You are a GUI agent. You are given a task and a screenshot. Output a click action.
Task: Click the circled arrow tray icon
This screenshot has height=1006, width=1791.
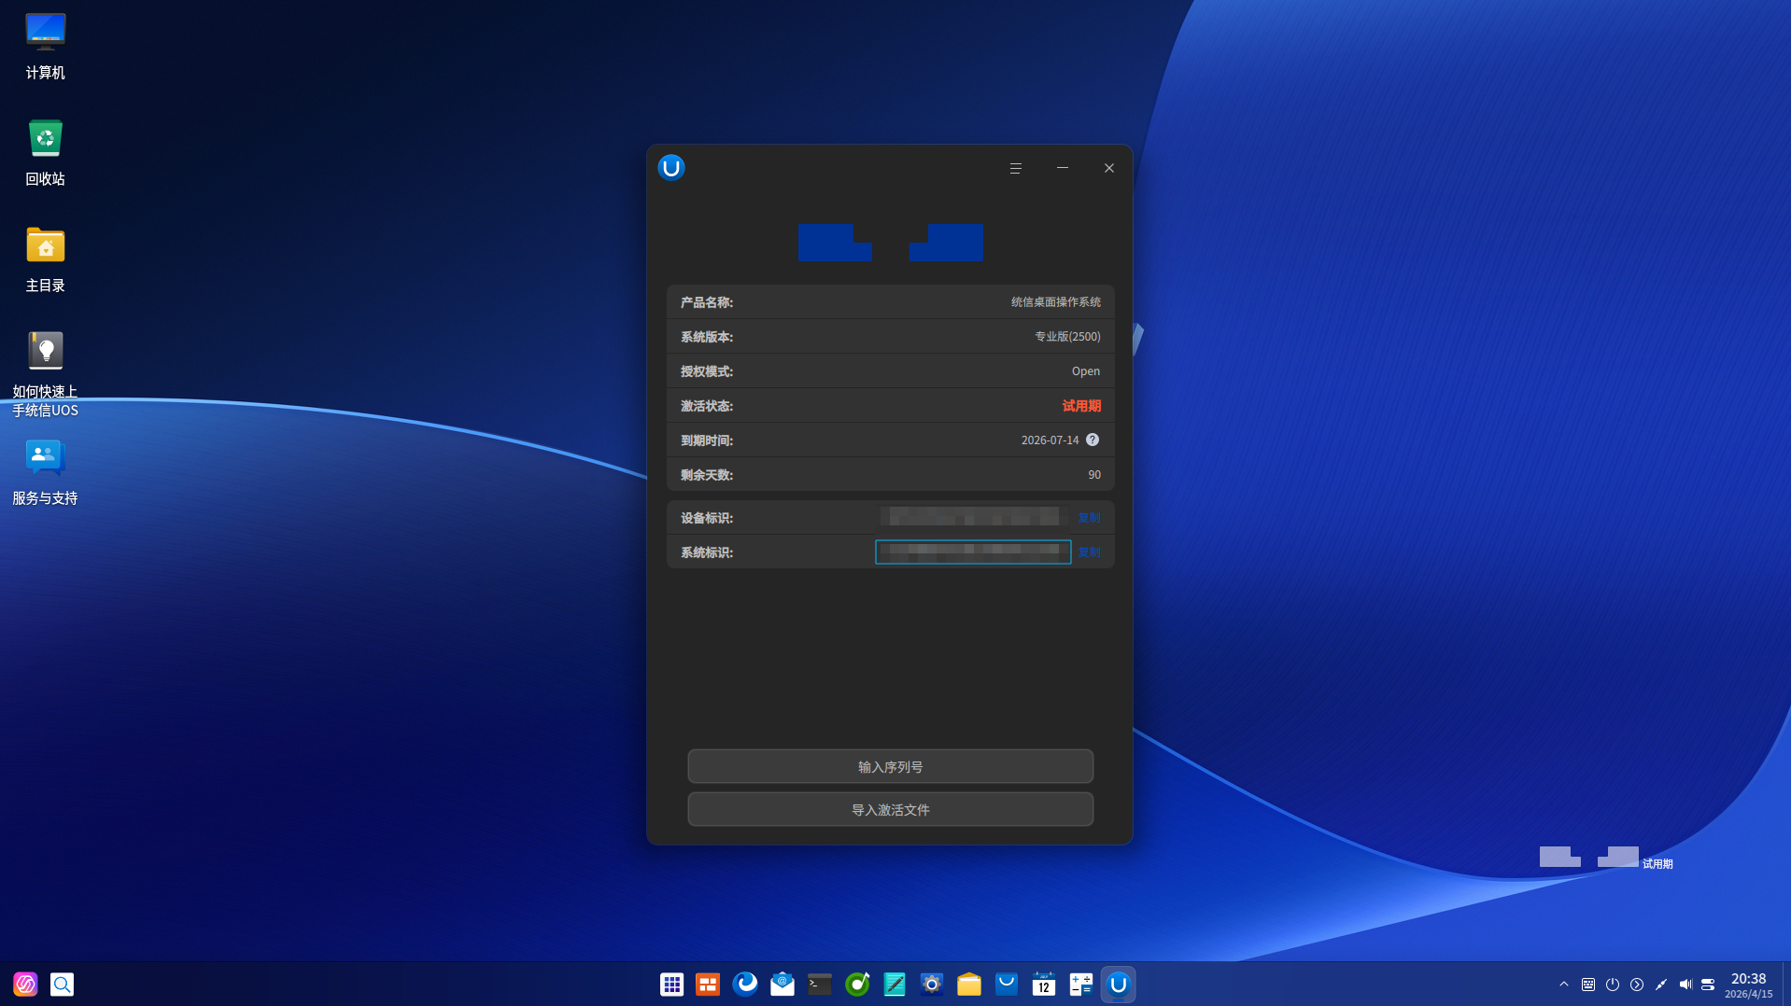(1637, 984)
